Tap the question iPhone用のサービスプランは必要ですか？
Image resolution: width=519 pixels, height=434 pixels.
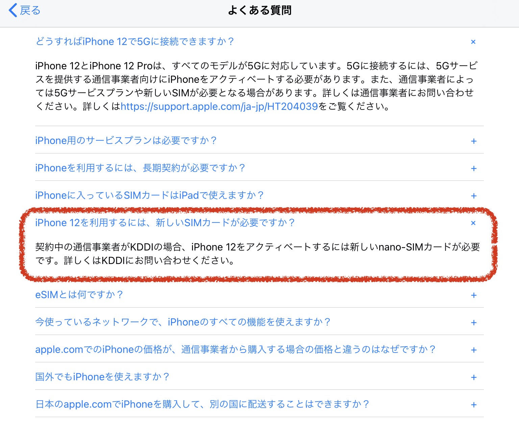pos(126,141)
